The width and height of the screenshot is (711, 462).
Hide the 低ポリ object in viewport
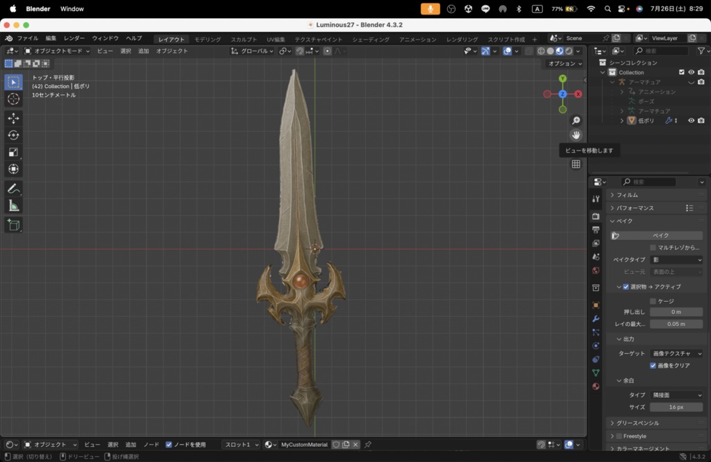pos(691,121)
